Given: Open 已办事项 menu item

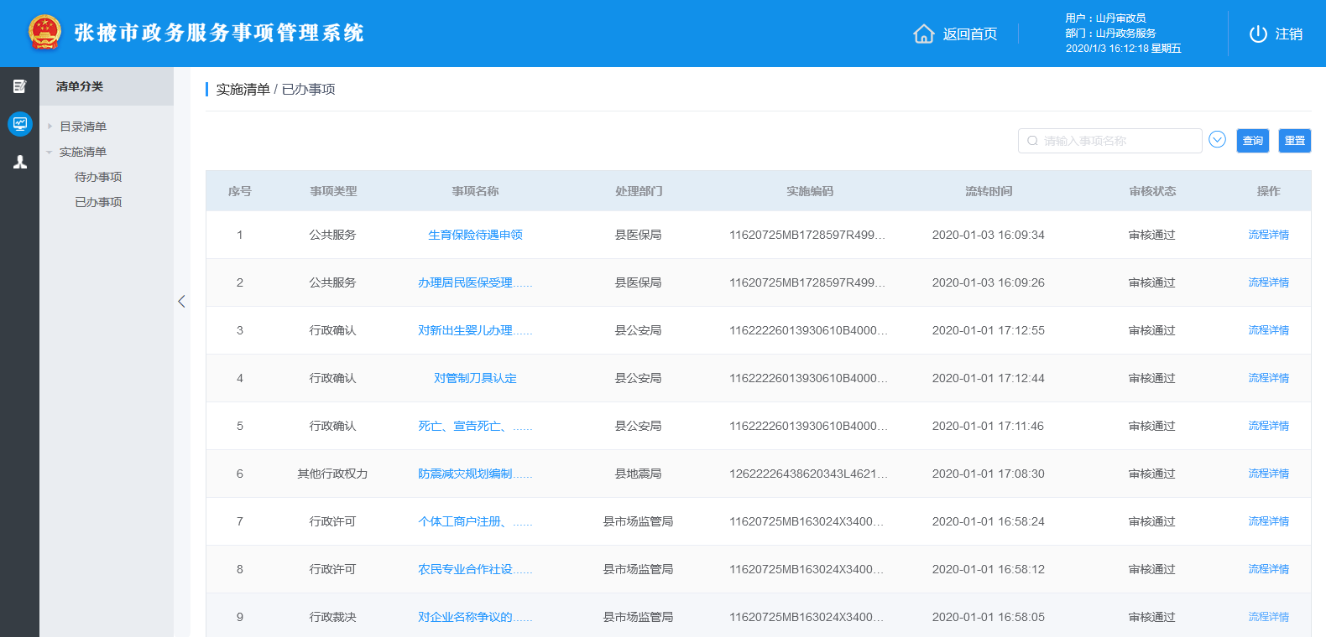Looking at the screenshot, I should point(98,202).
